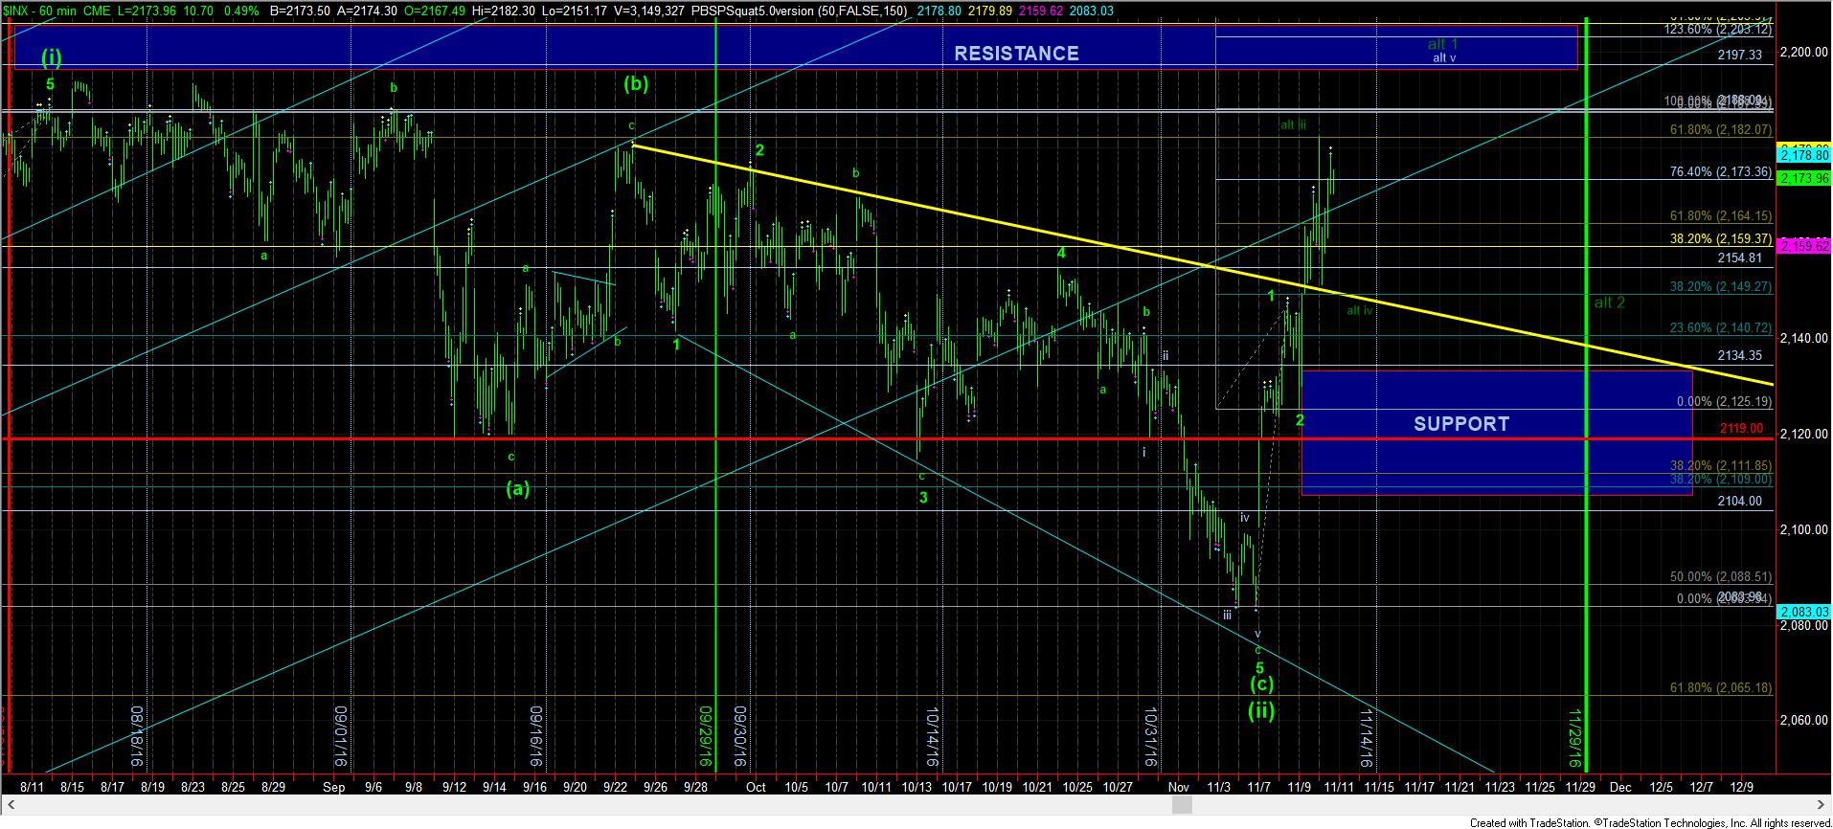
Task: Click the 2,200.00 price axis value
Action: click(x=1803, y=53)
